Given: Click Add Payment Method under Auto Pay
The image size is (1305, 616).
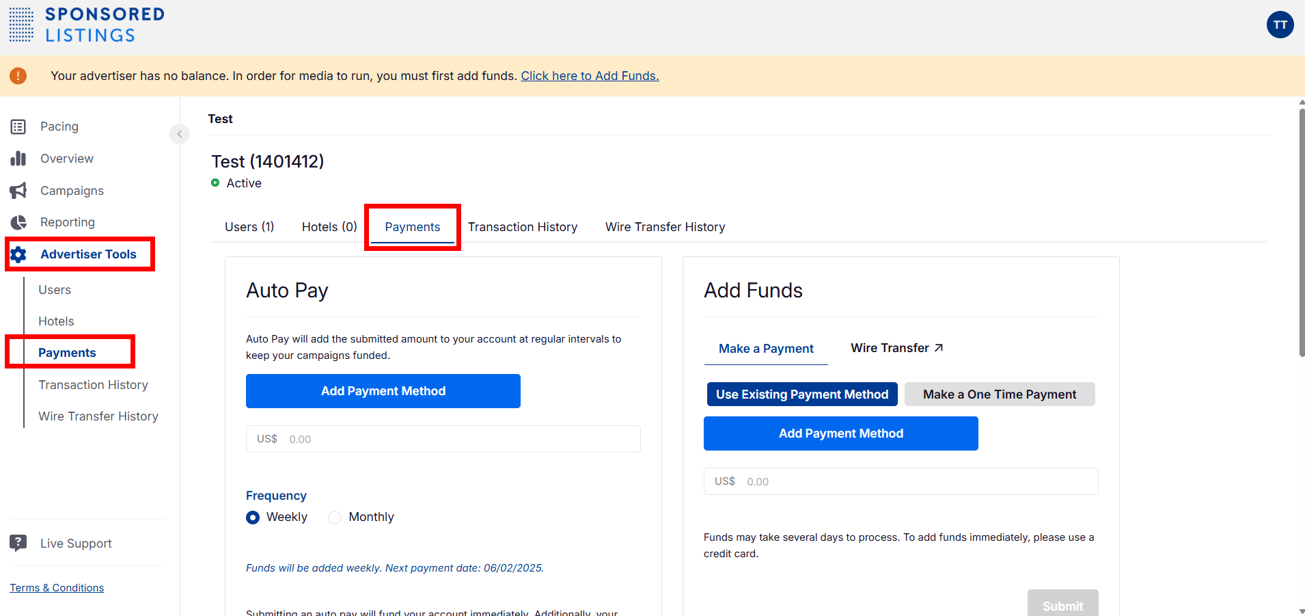Looking at the screenshot, I should (x=383, y=391).
